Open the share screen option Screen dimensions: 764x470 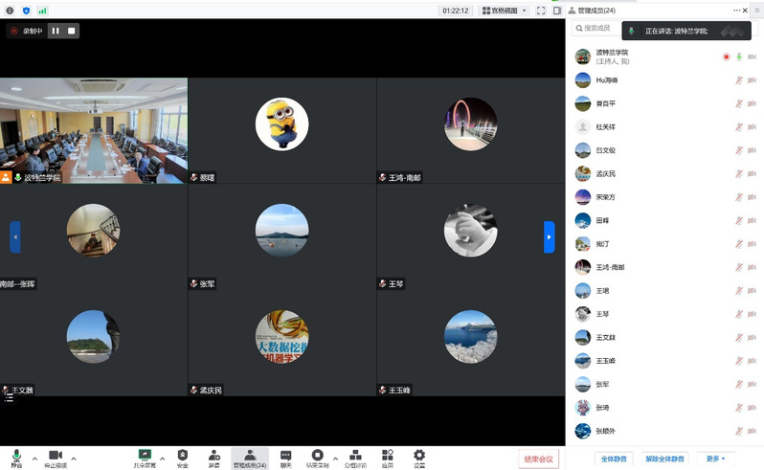(145, 457)
